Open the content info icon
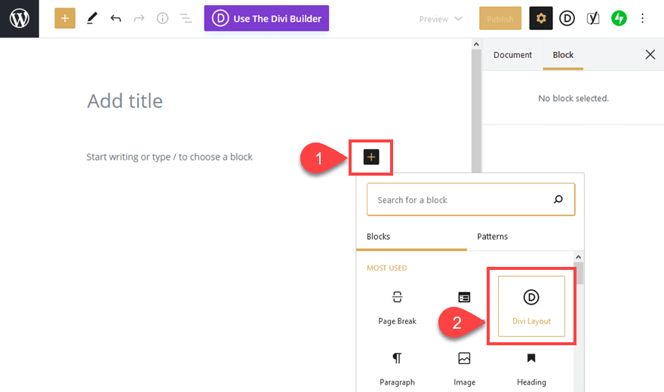This screenshot has width=664, height=392. (x=162, y=19)
